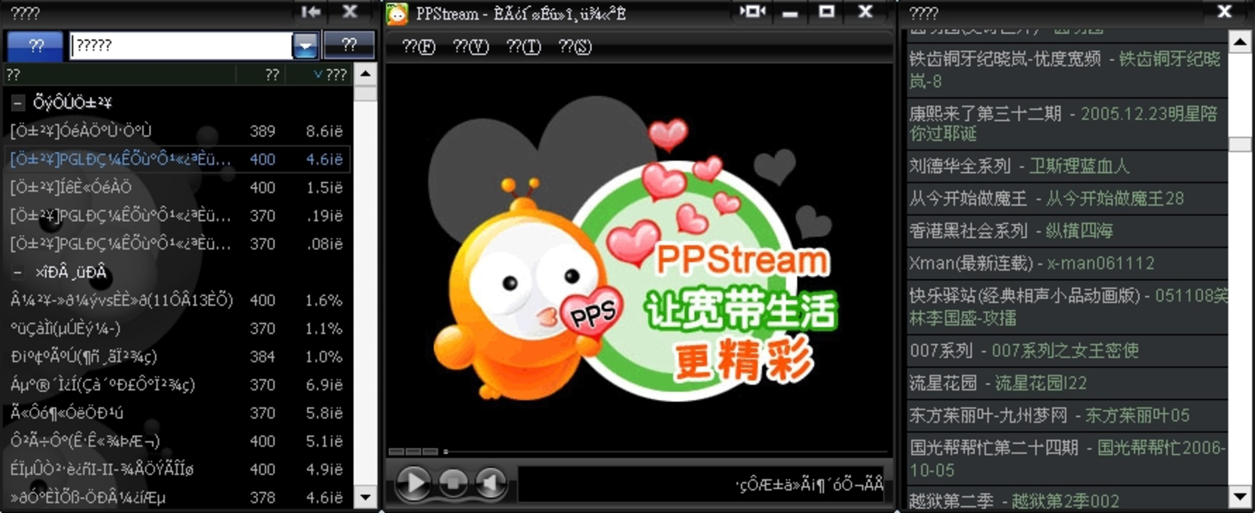This screenshot has height=513, width=1255.
Task: Click the button right of the search dropdown
Action: [x=349, y=46]
